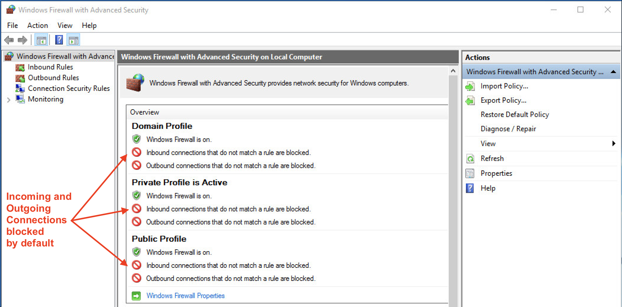The width and height of the screenshot is (622, 307).
Task: Select the Outbound Rules firewall icon
Action: click(20, 78)
